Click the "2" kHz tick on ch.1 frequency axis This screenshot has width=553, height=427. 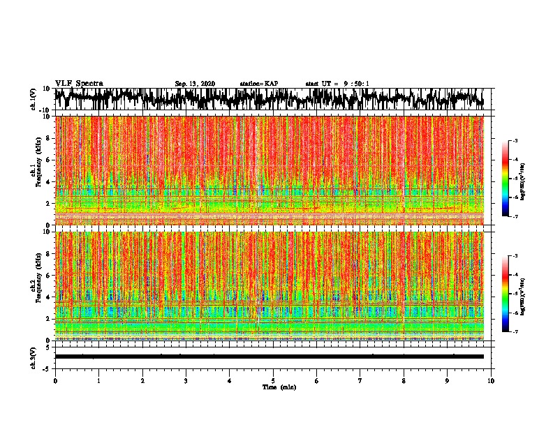[48, 204]
